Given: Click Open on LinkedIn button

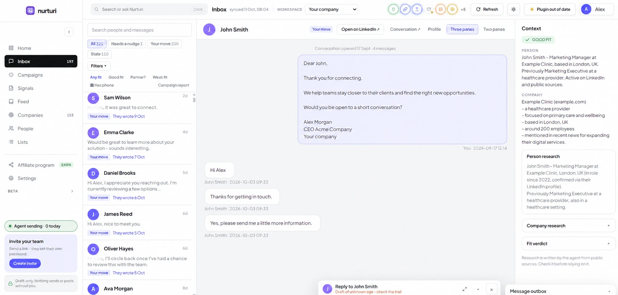Looking at the screenshot, I should click(360, 29).
